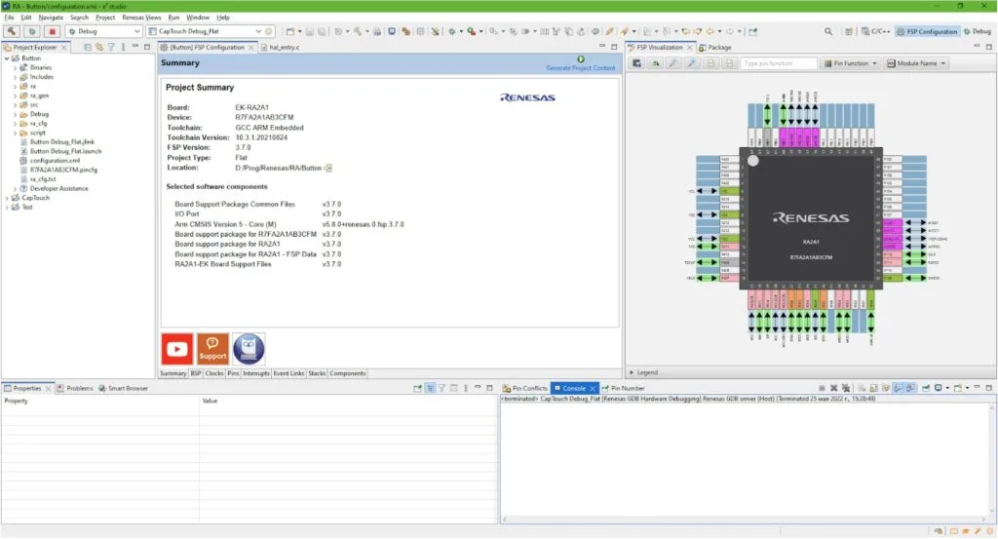The image size is (998, 539).
Task: Click the project location folder icon
Action: (x=328, y=168)
